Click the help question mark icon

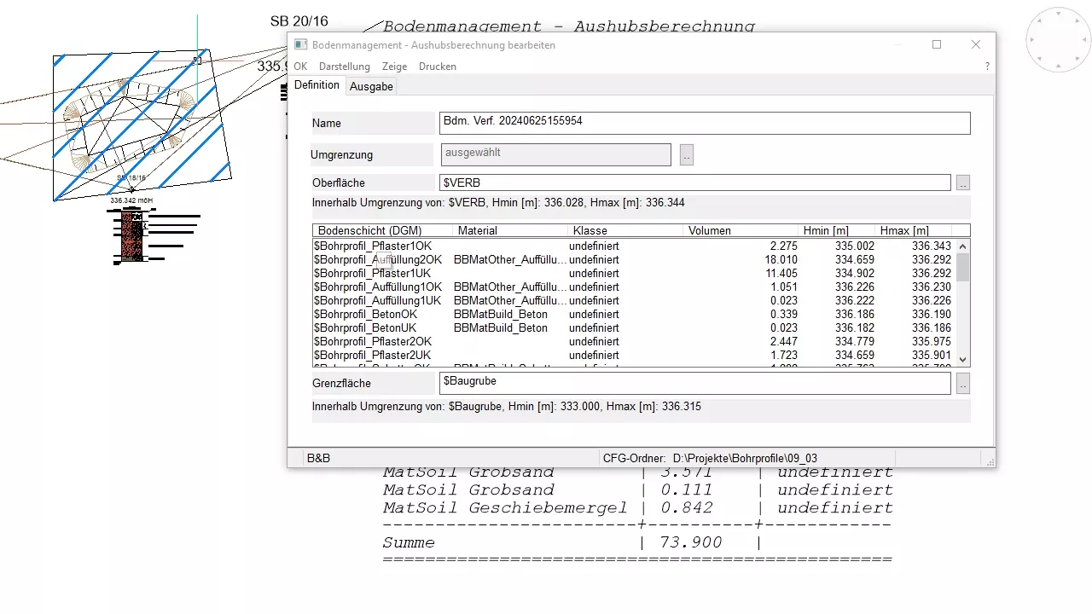pyautogui.click(x=987, y=66)
